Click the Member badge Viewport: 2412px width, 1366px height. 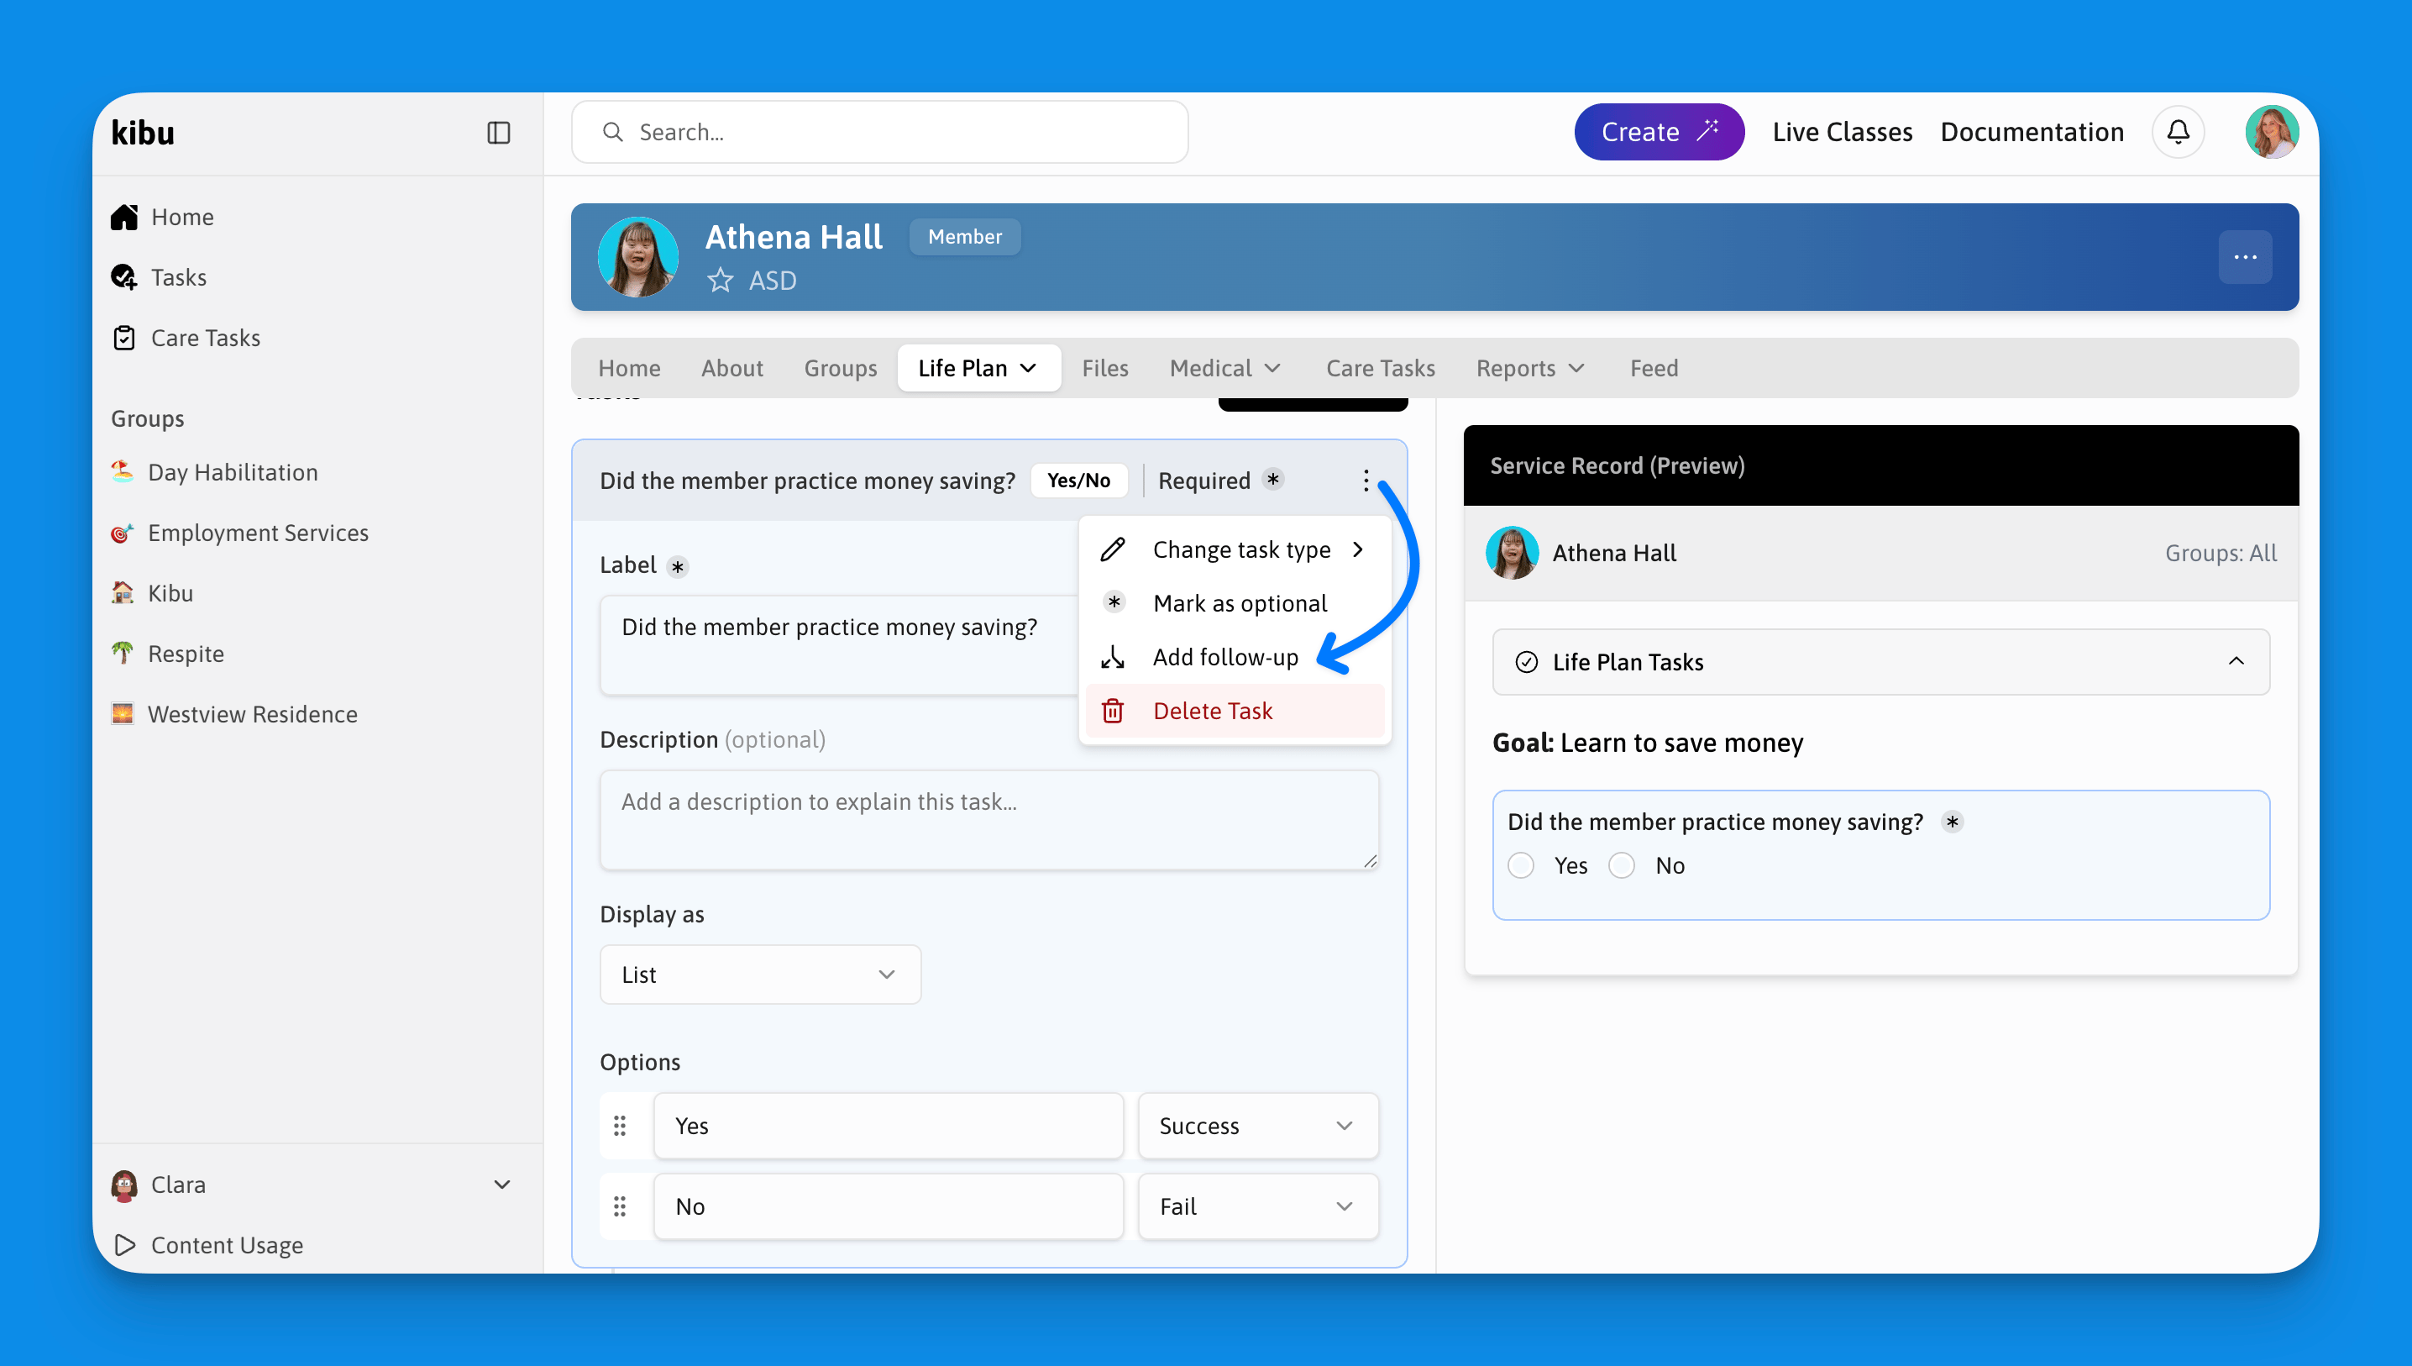click(x=965, y=236)
